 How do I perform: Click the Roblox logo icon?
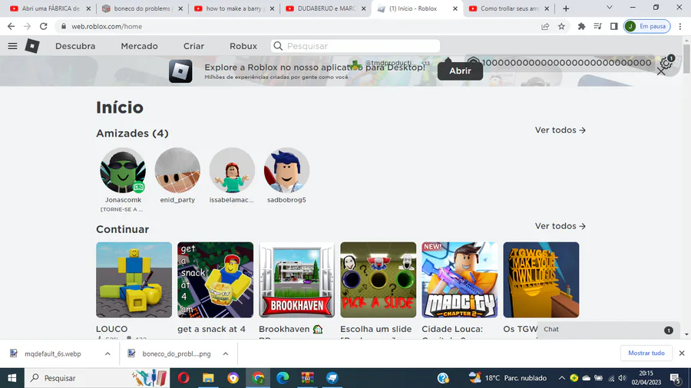(32, 46)
